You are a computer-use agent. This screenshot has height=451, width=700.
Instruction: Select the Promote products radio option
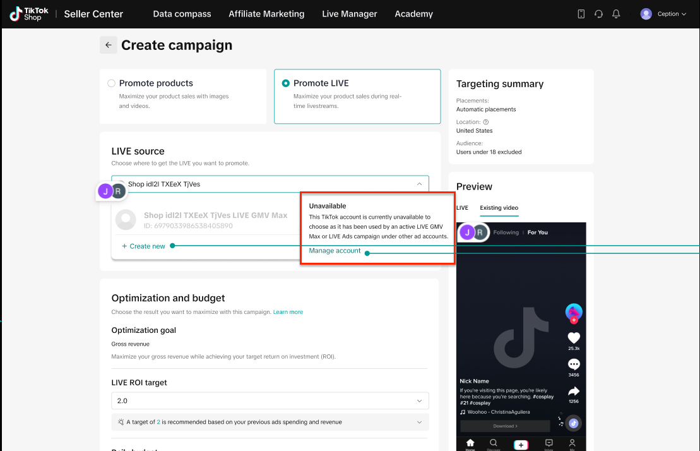click(112, 83)
